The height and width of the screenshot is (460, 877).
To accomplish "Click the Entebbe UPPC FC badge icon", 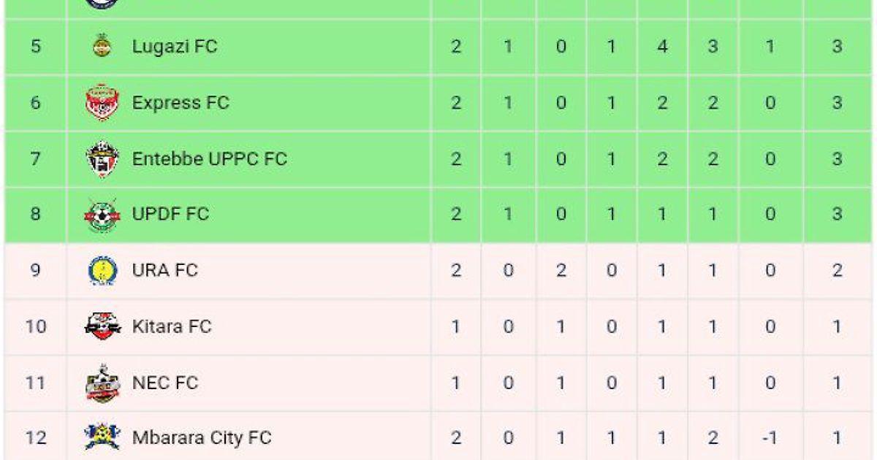I will [x=102, y=158].
